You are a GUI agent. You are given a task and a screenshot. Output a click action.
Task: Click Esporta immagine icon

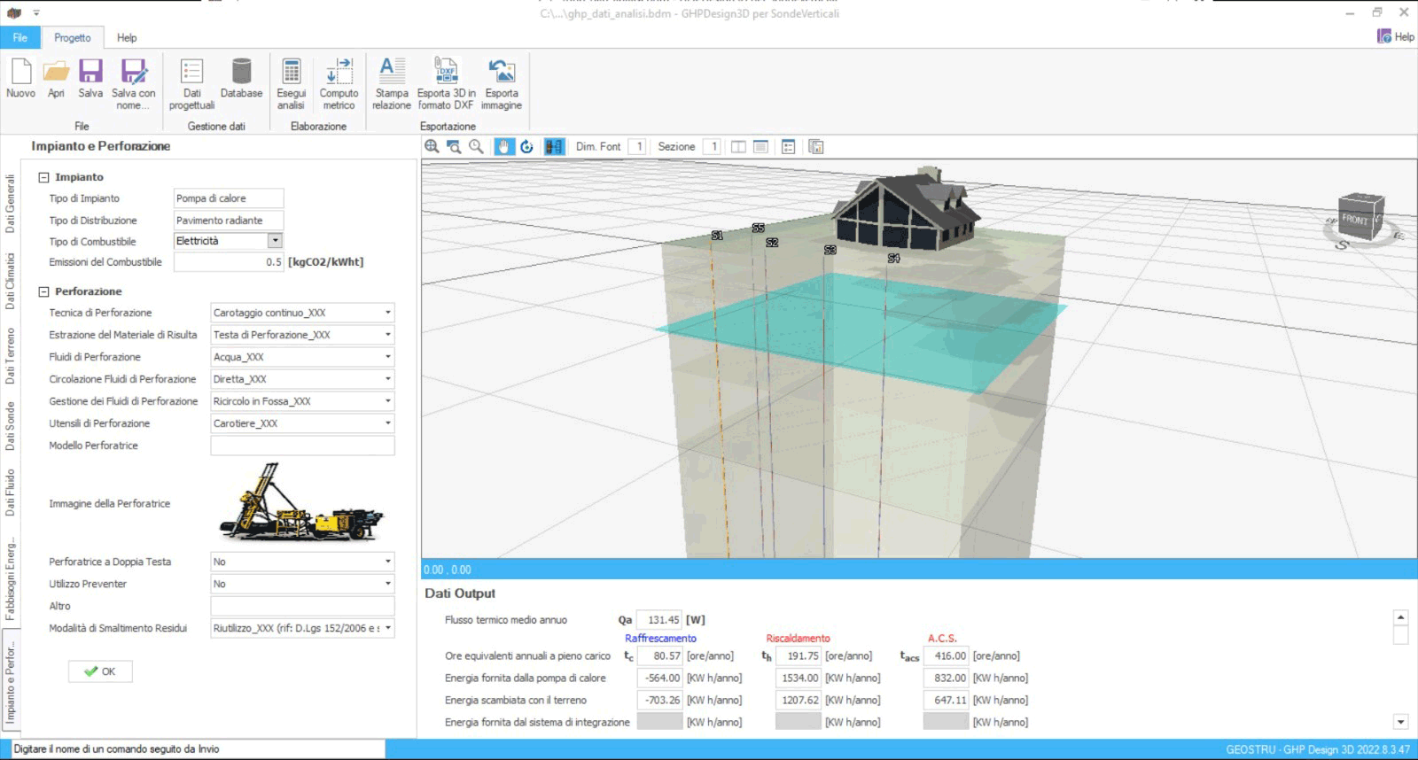point(501,73)
